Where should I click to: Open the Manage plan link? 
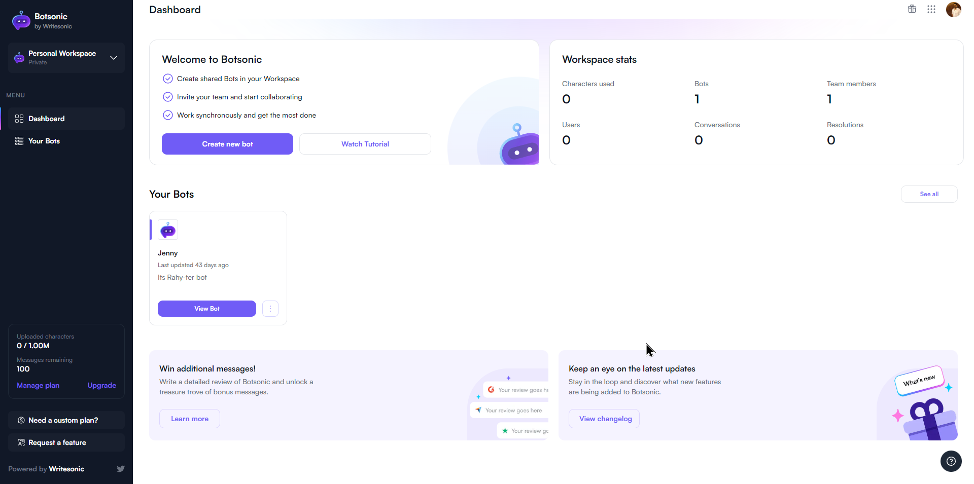(x=38, y=385)
